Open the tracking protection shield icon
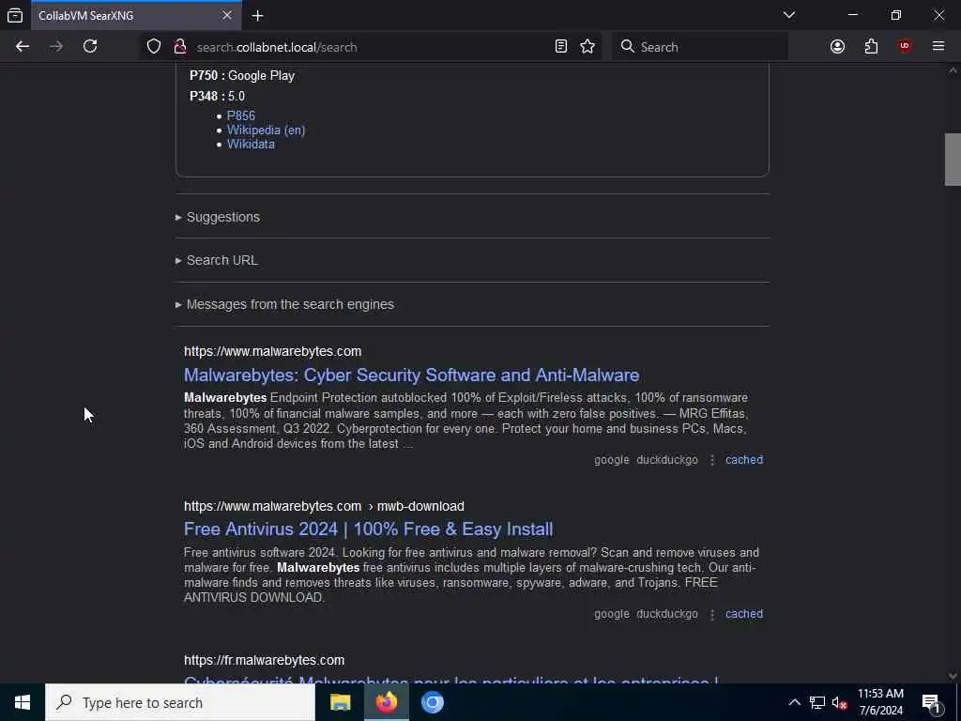This screenshot has height=721, width=961. 154,47
